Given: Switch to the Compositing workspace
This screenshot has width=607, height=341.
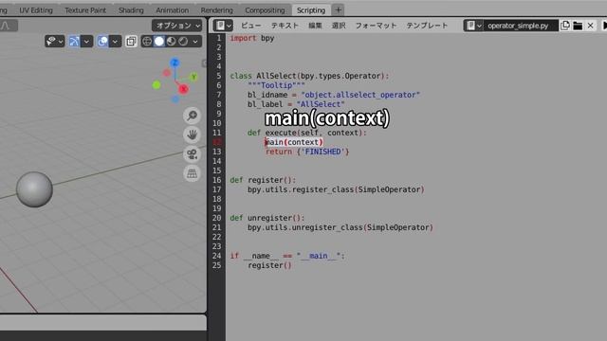Looking at the screenshot, I should click(265, 10).
